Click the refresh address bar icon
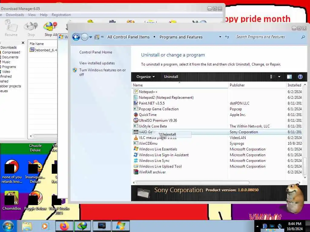Screen dimensions: 310x232 (x=227, y=37)
